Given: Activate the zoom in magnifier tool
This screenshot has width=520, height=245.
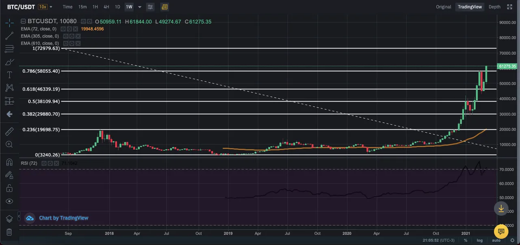Looking at the screenshot, I should 9,144.
